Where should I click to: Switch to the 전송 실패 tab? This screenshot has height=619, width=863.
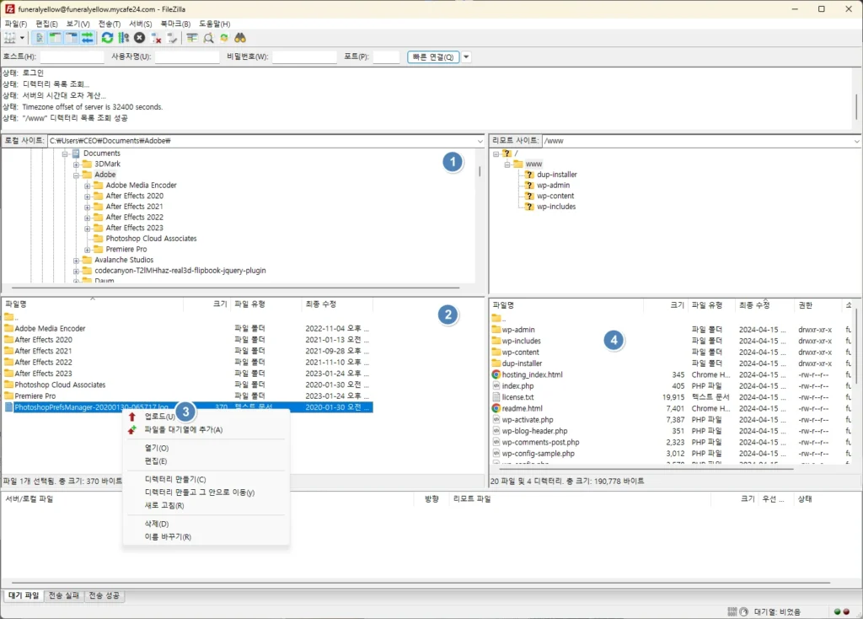click(64, 595)
